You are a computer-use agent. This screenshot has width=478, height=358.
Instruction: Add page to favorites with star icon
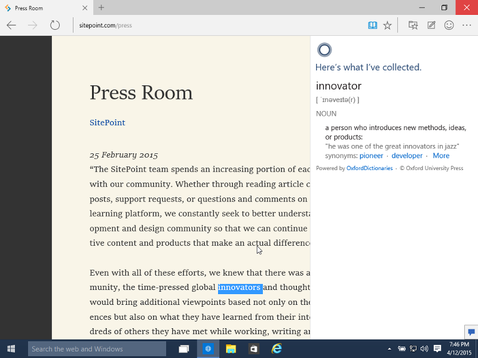[x=387, y=25]
